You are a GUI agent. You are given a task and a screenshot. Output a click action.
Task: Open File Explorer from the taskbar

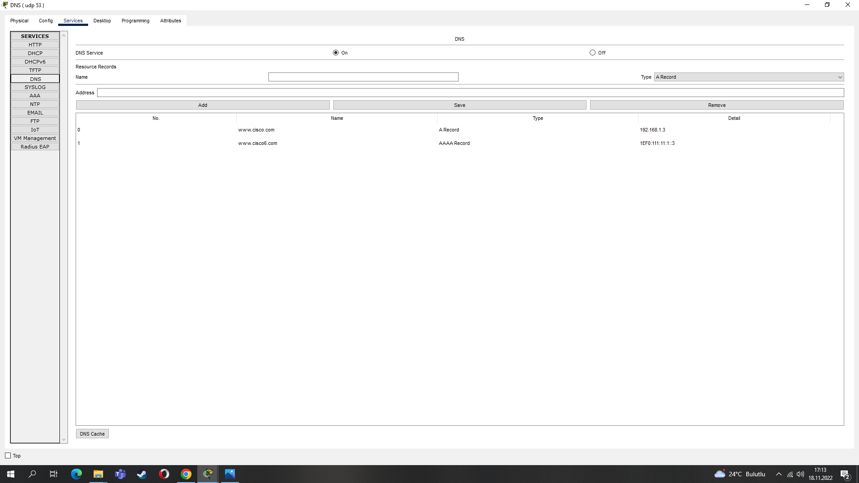tap(98, 474)
